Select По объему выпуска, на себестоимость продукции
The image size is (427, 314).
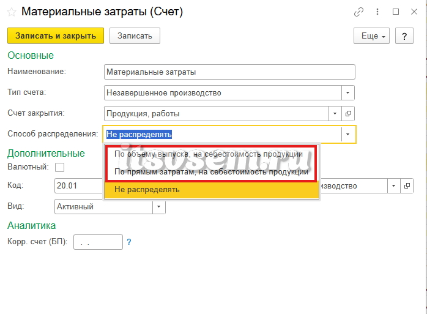[211, 154]
